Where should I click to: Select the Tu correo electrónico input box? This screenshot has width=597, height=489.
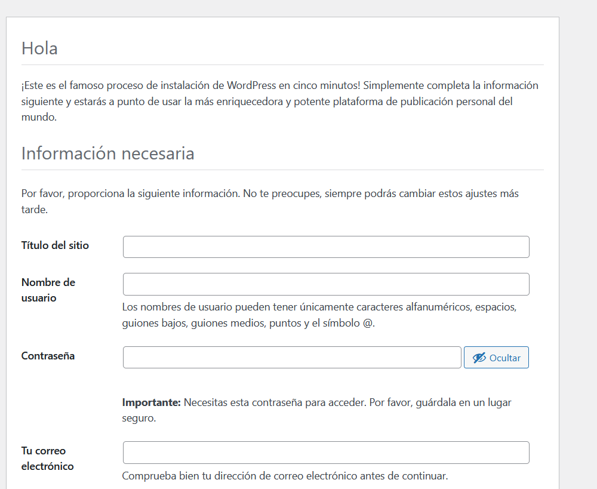click(326, 453)
